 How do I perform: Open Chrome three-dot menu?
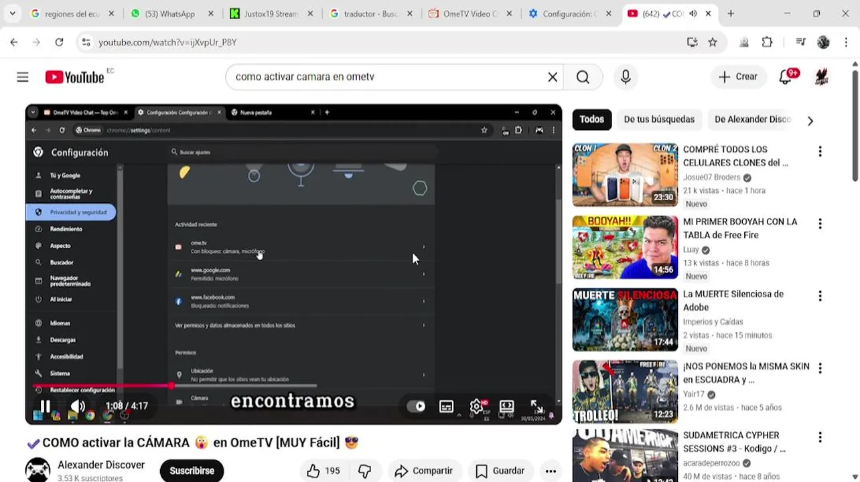[845, 42]
